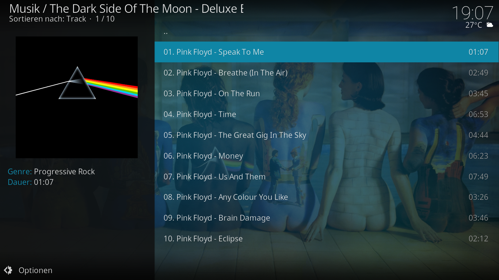Select track 06 Money
The height and width of the screenshot is (280, 499).
coord(327,156)
